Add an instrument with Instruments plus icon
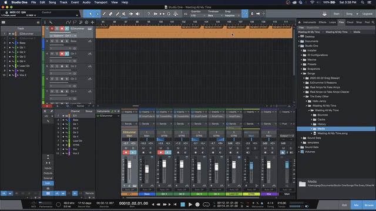 (119, 111)
